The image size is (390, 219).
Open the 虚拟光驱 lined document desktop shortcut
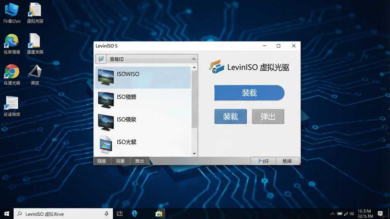tap(35, 13)
